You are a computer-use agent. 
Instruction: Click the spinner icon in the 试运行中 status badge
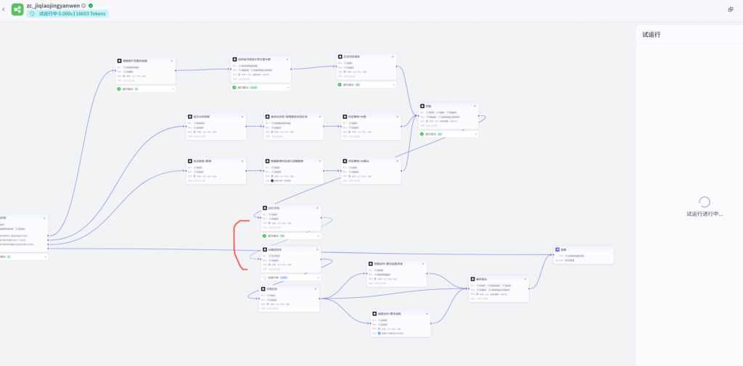pyautogui.click(x=32, y=14)
